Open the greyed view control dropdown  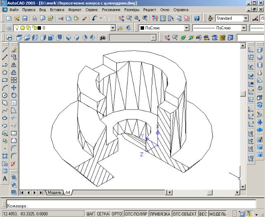(x=153, y=38)
